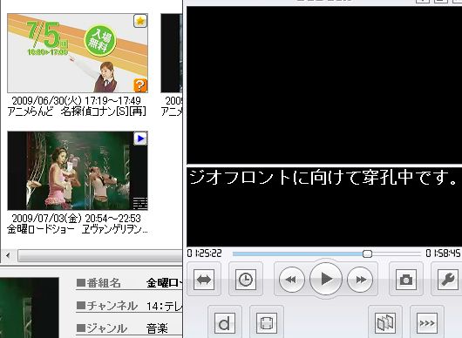
Task: Click the overlapping frames scene button
Action: (x=384, y=323)
